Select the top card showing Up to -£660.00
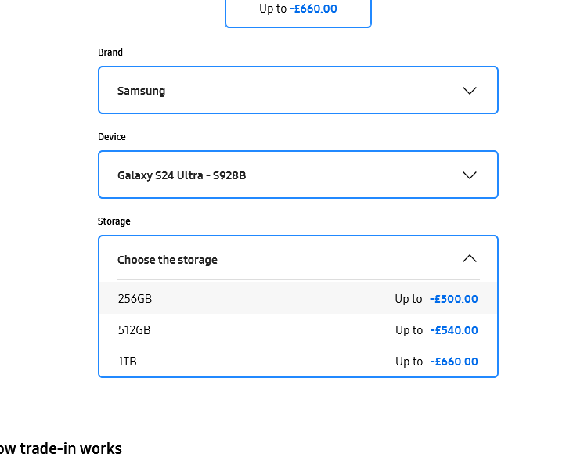The width and height of the screenshot is (566, 475). 298,10
